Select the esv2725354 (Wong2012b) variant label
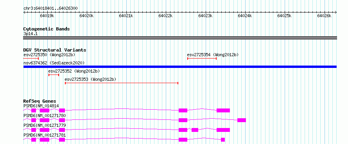Viewport: 348px width, 144px height. 213,55
